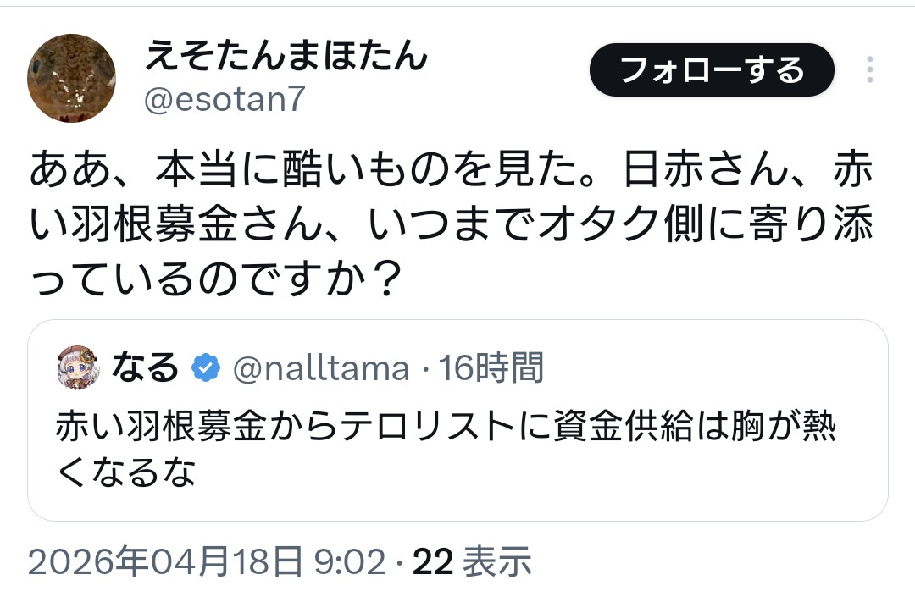Click empty space right of くなるな in quote card
This screenshot has height=602, width=915.
point(542,472)
